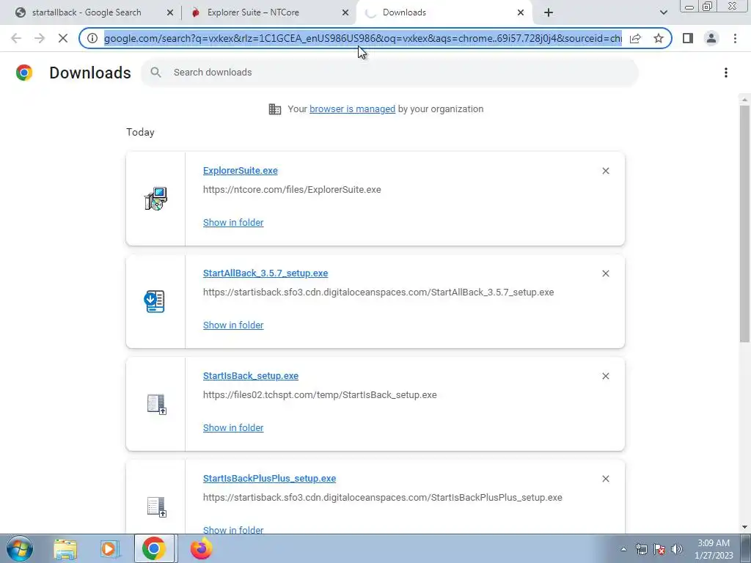Show StartIsBack_setup.exe in folder
751x563 pixels.
233,428
